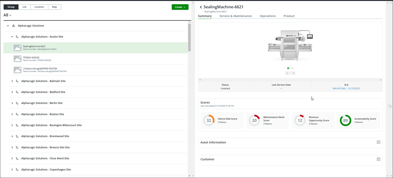This screenshot has width=393, height=178.
Task: Expand the Customer section
Action: 378,159
